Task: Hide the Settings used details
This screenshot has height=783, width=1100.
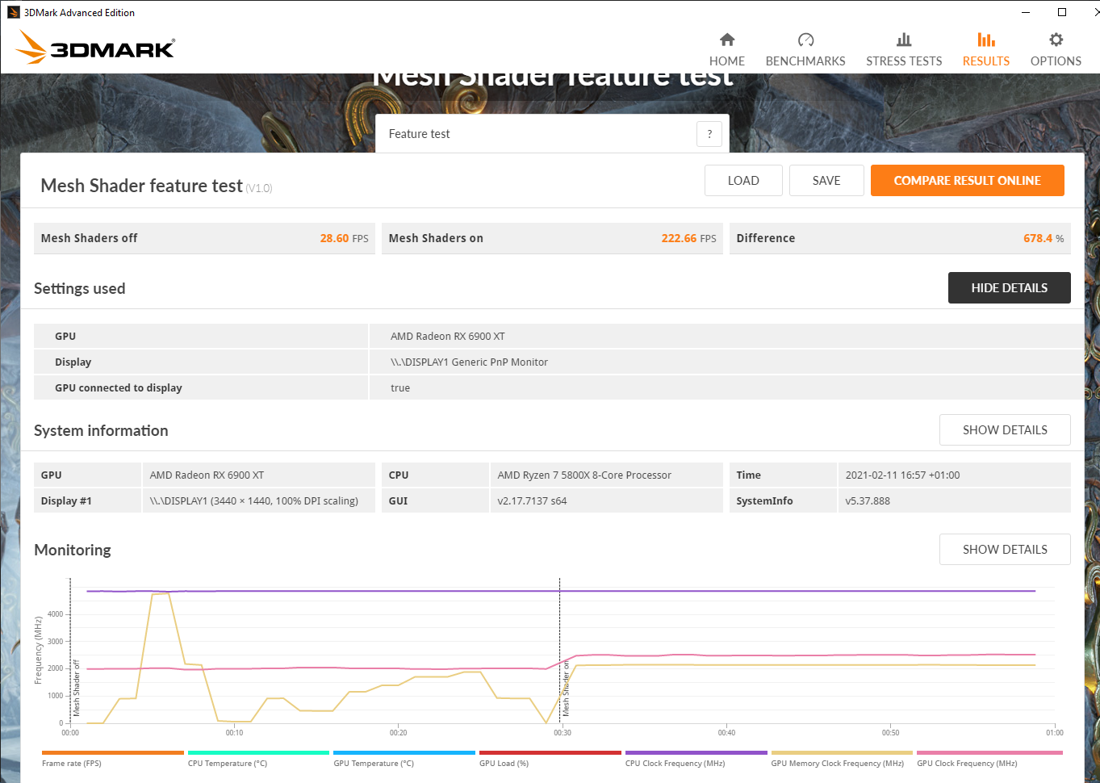Action: click(x=1009, y=288)
